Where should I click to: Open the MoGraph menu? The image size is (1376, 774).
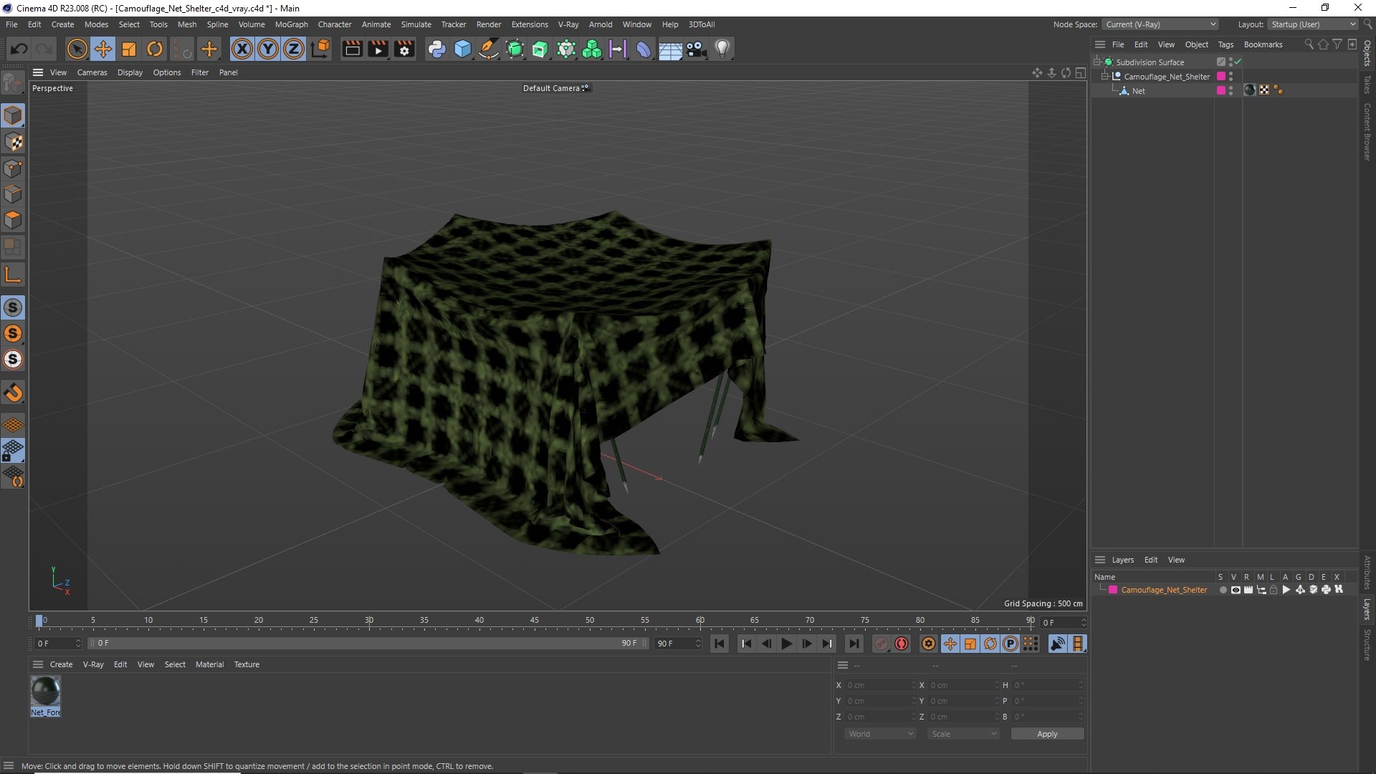pos(292,24)
